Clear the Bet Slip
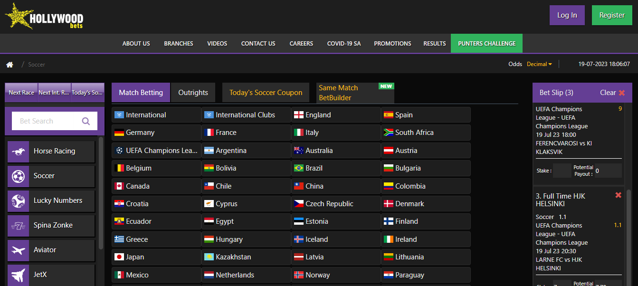Image resolution: width=638 pixels, height=286 pixels. (x=609, y=93)
